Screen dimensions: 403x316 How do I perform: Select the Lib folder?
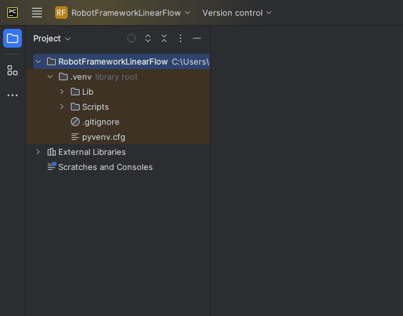[x=118, y=92]
